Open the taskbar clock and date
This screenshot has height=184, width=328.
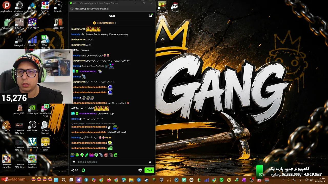320,180
